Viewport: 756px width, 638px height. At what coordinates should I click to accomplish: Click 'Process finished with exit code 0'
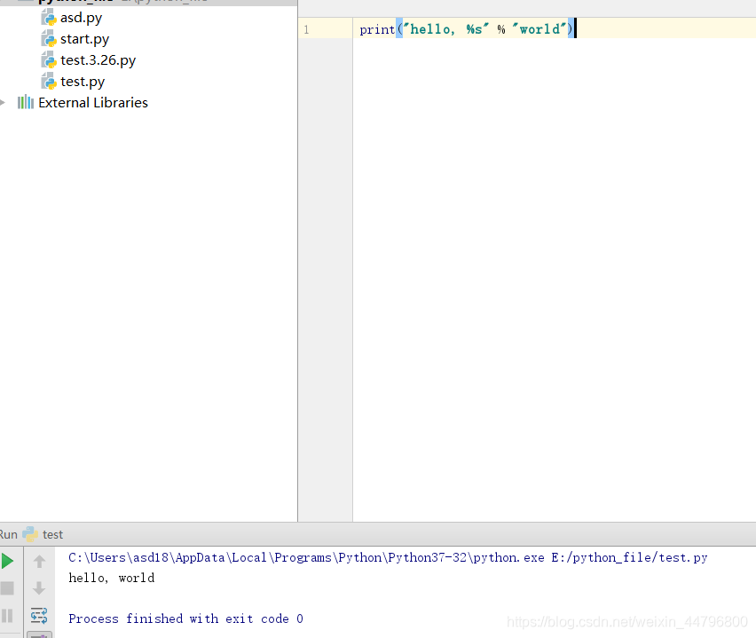pos(185,618)
